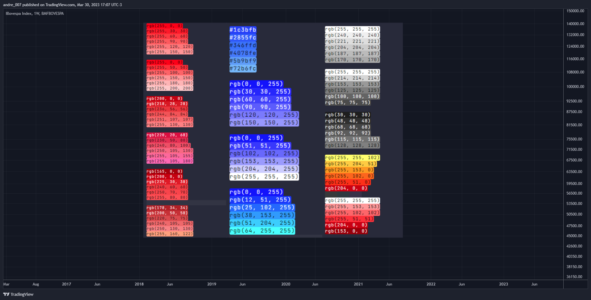Select the #5b9bf9 hex swatch
Screen dimensions: 591x300
pyautogui.click(x=243, y=61)
